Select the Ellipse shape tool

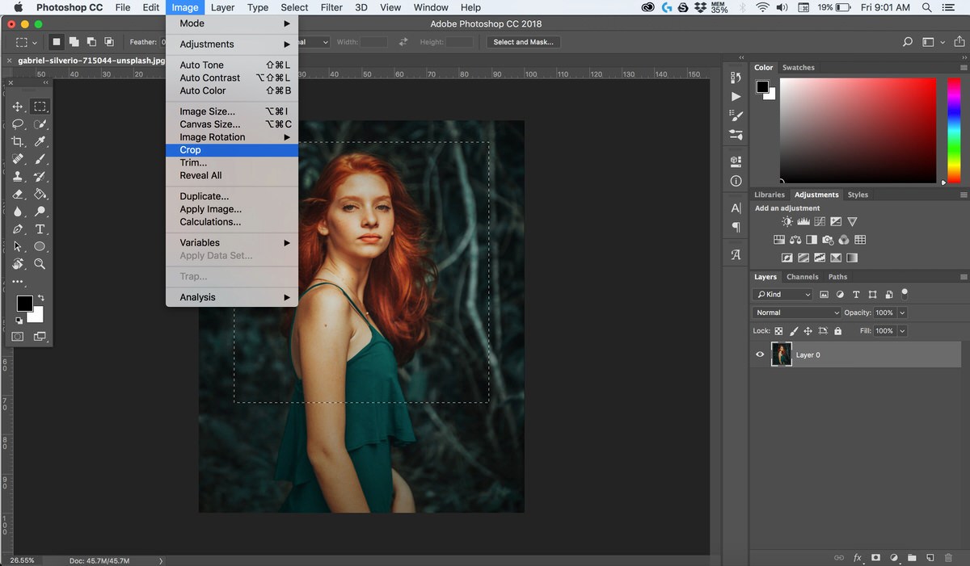40,247
